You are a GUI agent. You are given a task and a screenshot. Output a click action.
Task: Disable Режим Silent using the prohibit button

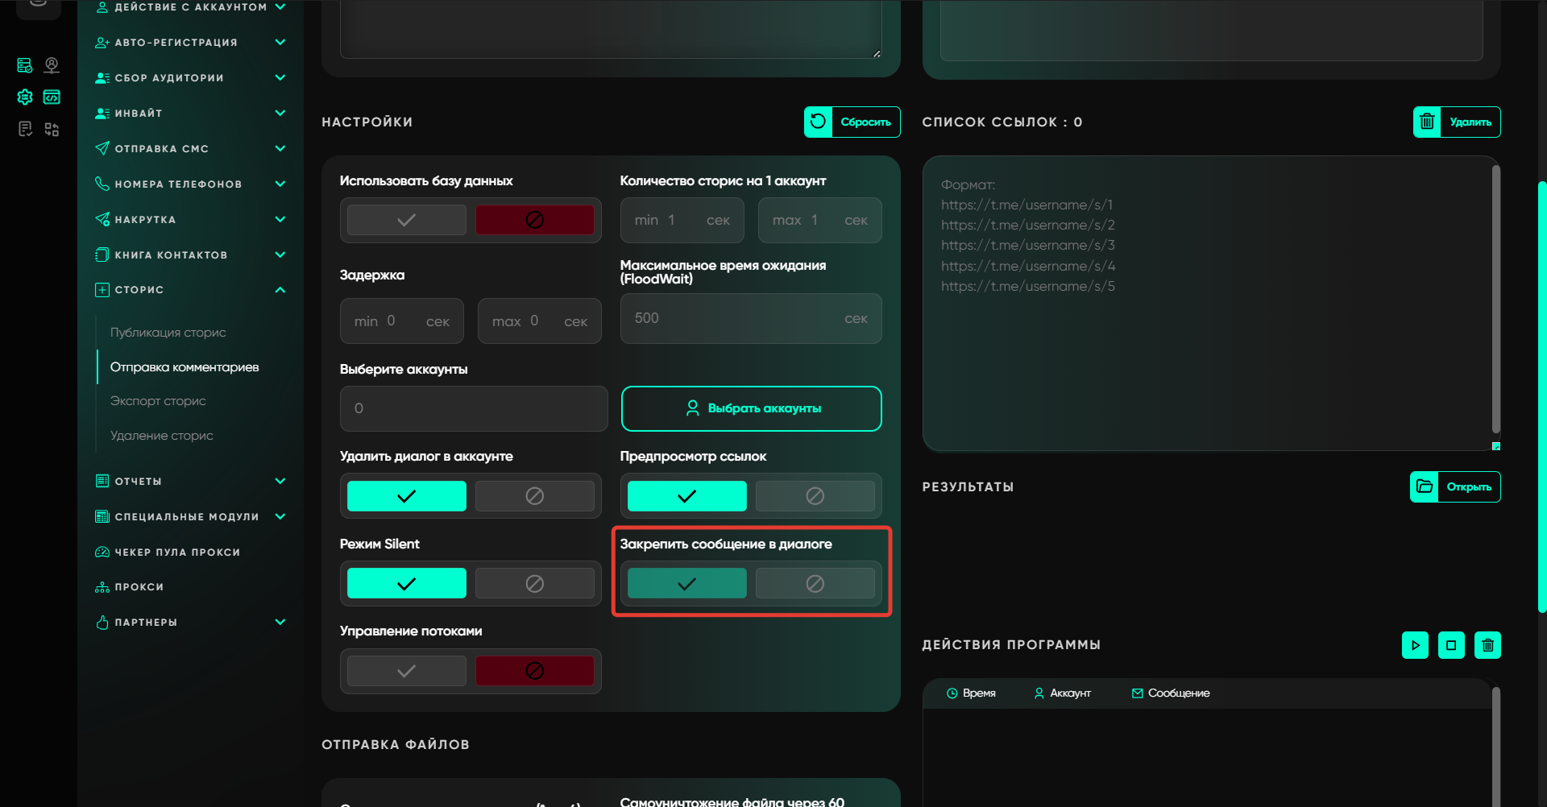534,584
